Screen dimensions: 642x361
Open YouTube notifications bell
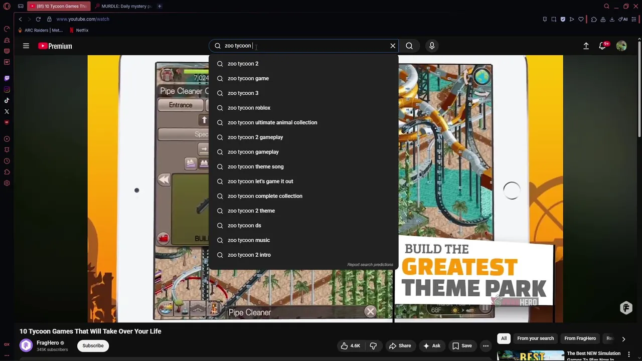click(603, 46)
